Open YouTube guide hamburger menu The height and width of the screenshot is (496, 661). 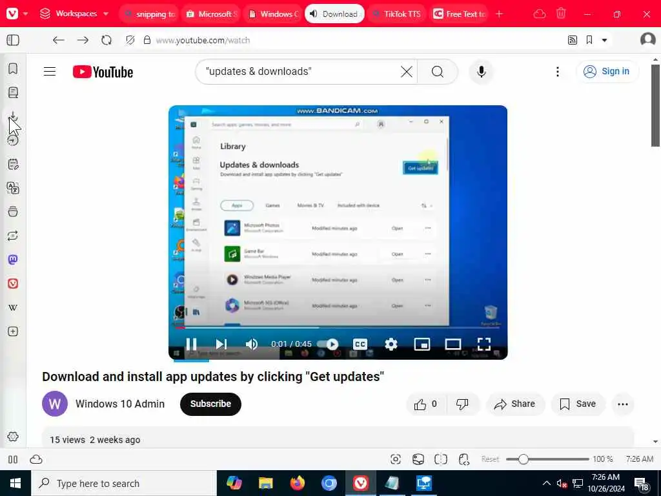coord(50,72)
